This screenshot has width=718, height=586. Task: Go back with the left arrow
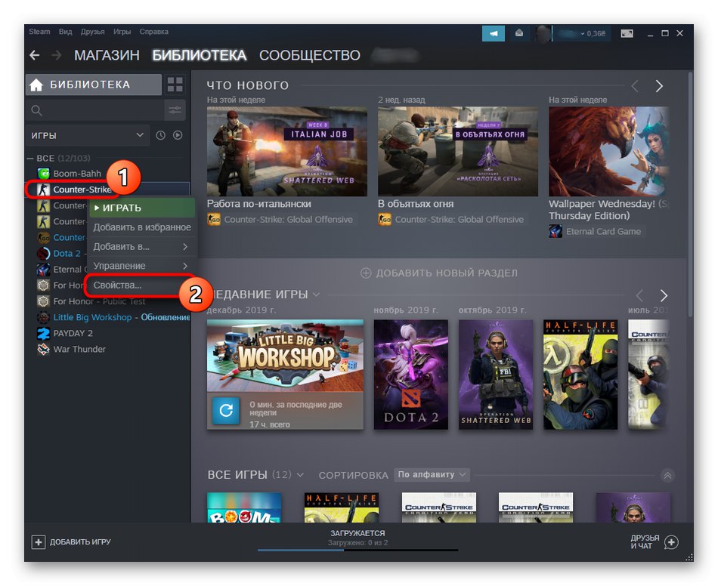tap(34, 55)
